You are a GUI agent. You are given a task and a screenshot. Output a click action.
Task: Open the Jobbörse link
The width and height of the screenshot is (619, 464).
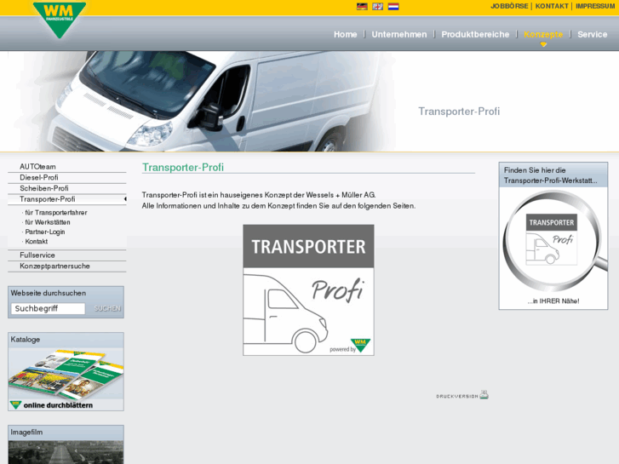(x=509, y=6)
